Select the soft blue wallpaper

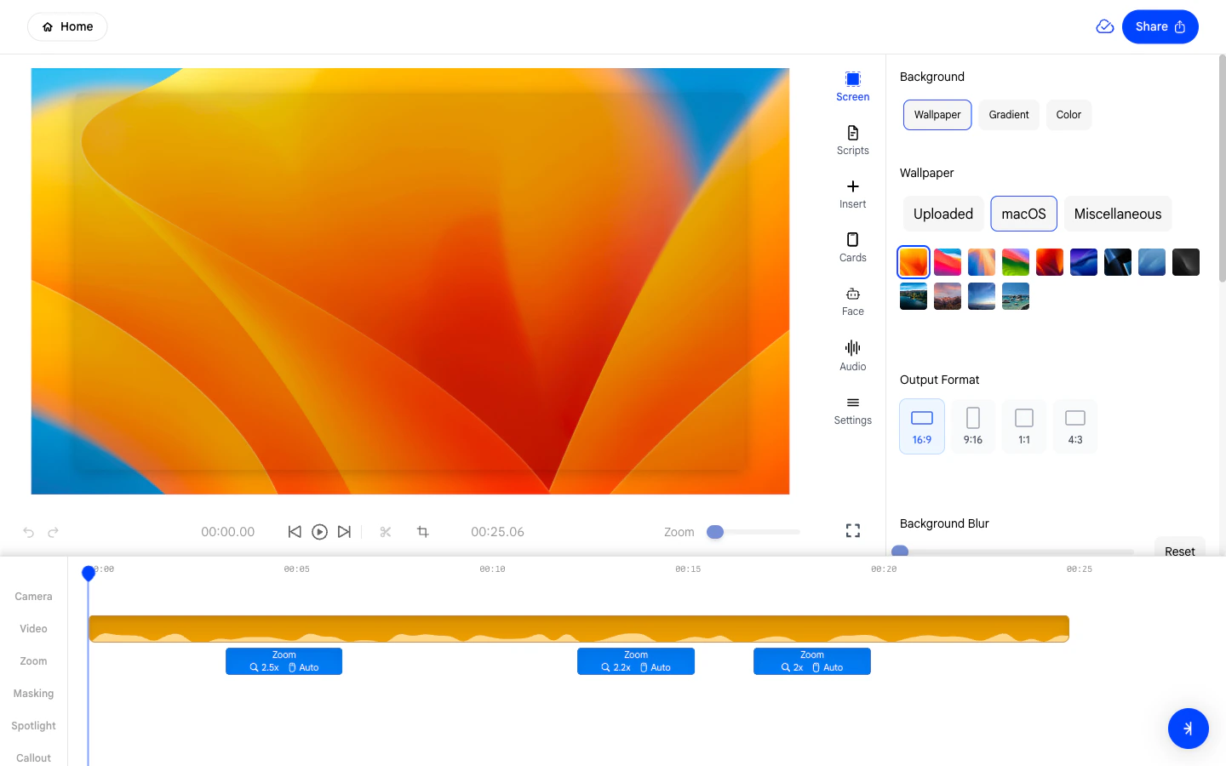pos(1152,262)
